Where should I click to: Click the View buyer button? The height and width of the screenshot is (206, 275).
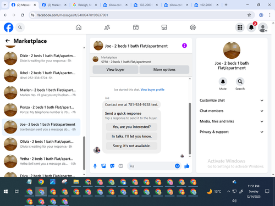[x=116, y=70]
